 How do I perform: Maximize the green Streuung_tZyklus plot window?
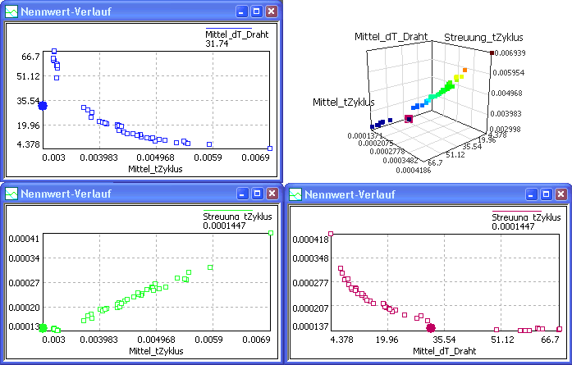(257, 194)
